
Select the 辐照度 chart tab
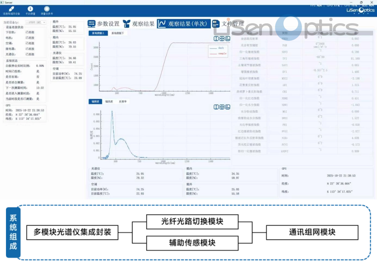click(x=95, y=102)
